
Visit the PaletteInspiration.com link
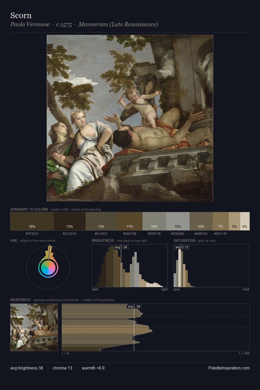pos(229,368)
